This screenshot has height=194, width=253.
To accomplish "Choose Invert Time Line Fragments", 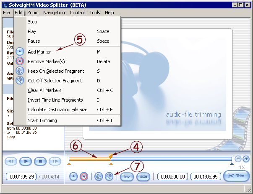I will tap(67, 100).
